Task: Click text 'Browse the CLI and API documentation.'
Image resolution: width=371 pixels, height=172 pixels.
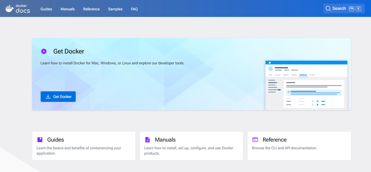Action: [x=285, y=148]
